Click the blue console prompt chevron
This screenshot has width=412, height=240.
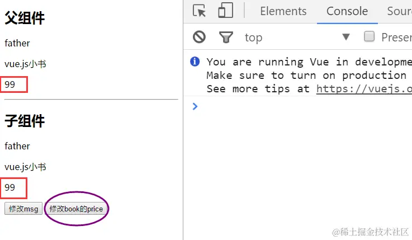point(195,106)
